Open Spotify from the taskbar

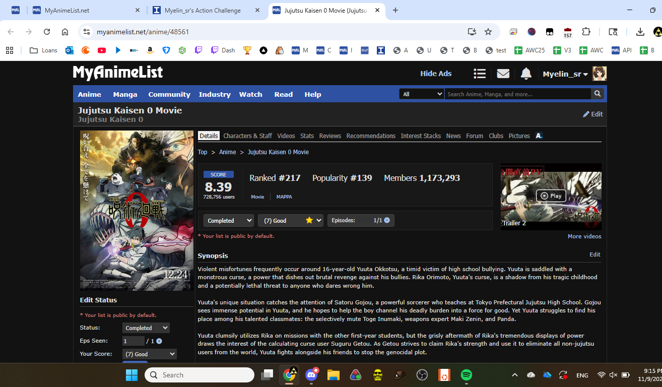click(x=466, y=375)
